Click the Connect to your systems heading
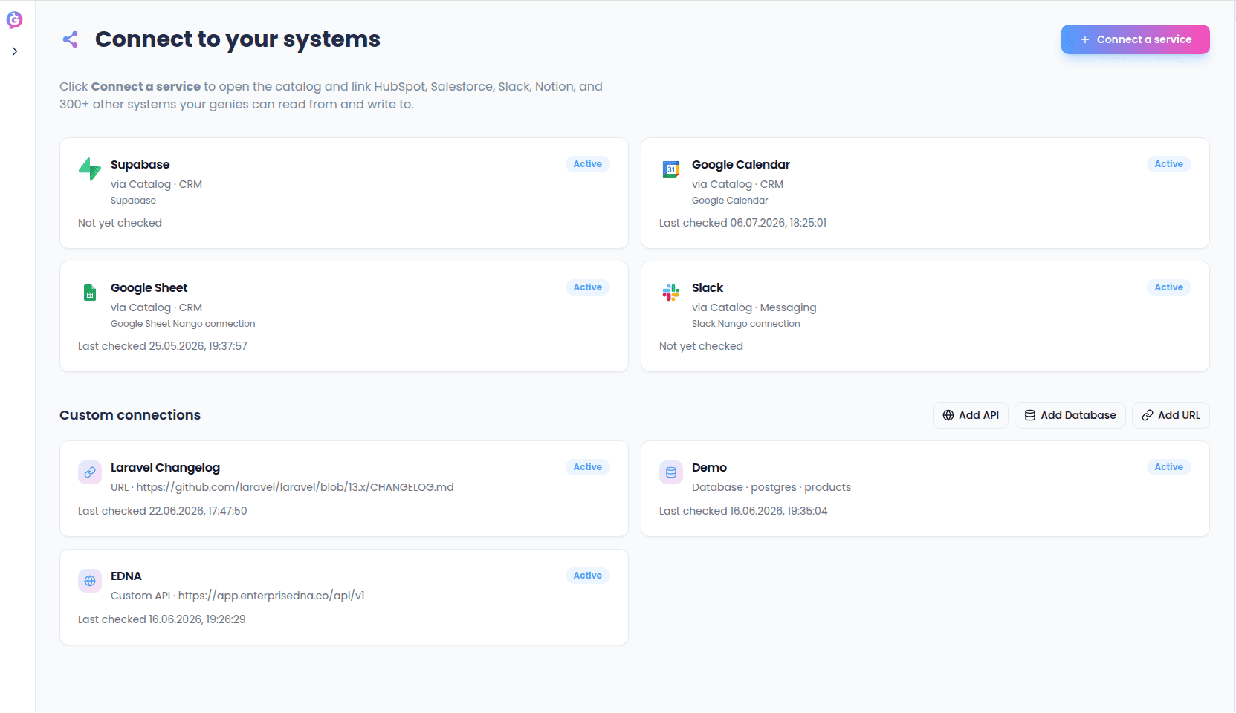Screen dimensions: 1236x713 pyautogui.click(x=238, y=39)
